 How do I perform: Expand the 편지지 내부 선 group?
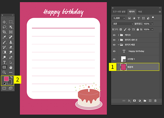118,40
